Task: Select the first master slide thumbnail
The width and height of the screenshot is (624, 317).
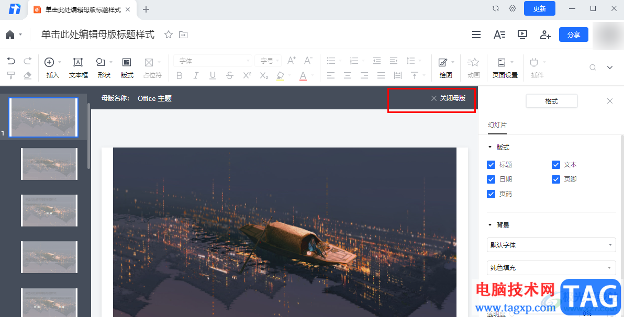Action: pyautogui.click(x=43, y=117)
